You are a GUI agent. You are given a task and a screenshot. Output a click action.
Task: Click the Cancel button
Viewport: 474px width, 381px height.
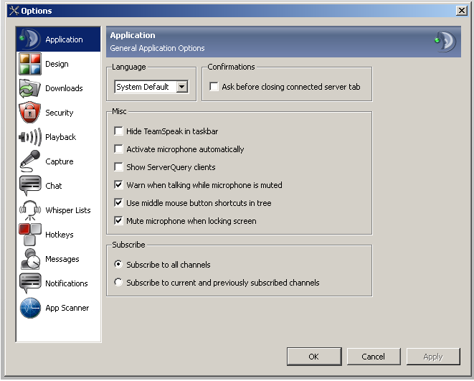tap(374, 357)
